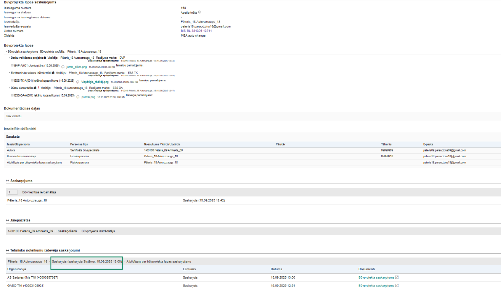Collapse the Jāiepazīstas section

[x=7, y=221]
